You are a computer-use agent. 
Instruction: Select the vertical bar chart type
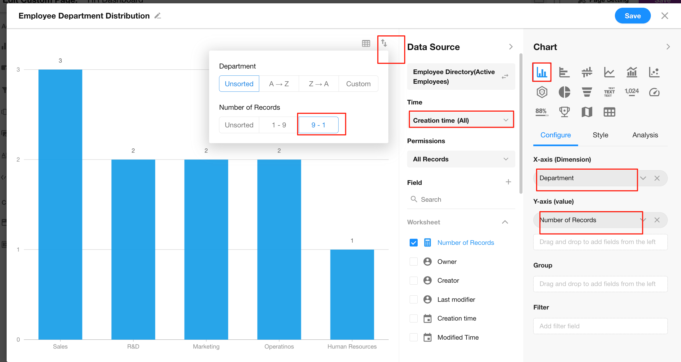pos(542,72)
